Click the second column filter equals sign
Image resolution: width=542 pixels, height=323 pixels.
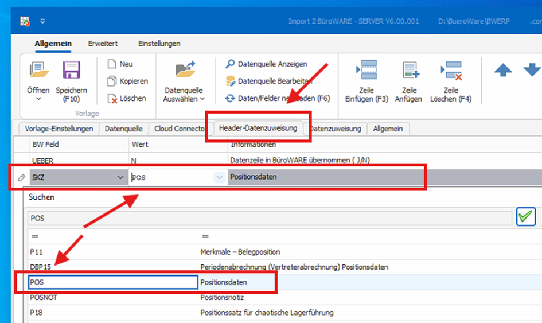pos(205,236)
